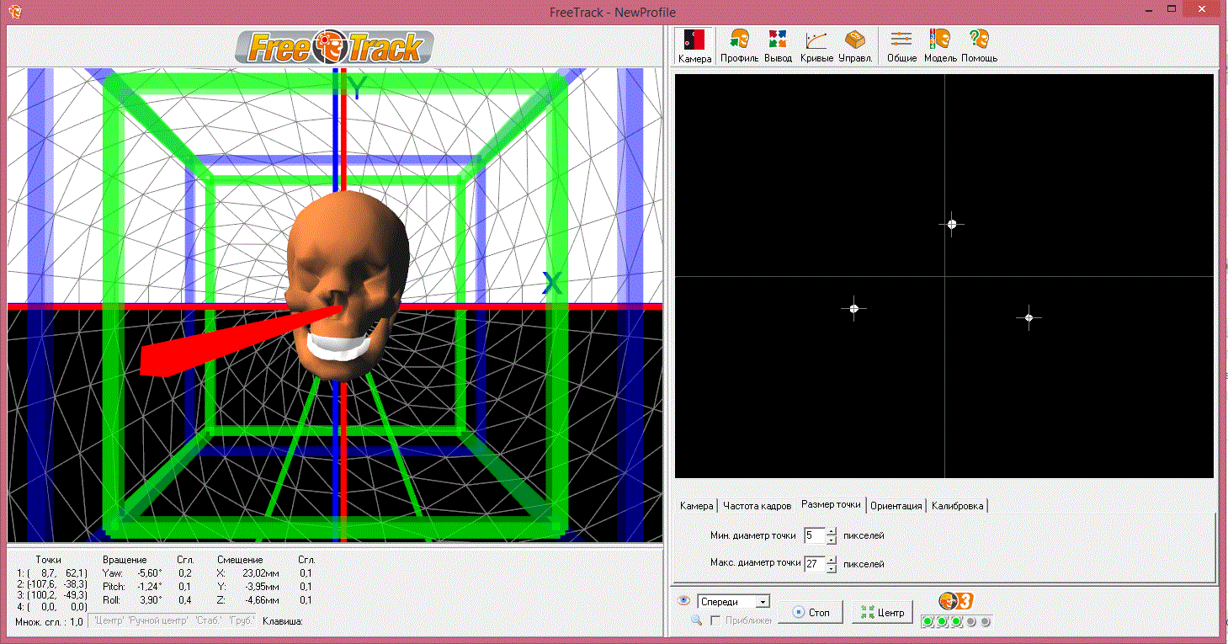Viewport: 1228px width, 644px height.
Task: Switch to the Камера settings tab
Action: tap(696, 506)
